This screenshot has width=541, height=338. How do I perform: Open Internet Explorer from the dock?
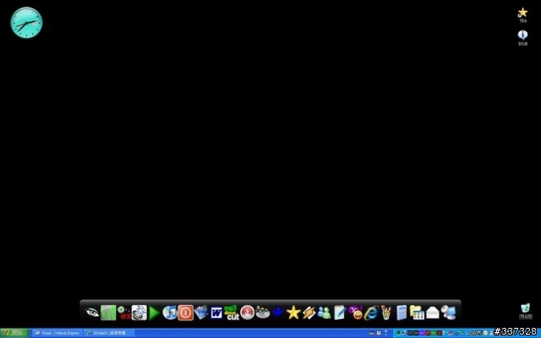coord(371,313)
